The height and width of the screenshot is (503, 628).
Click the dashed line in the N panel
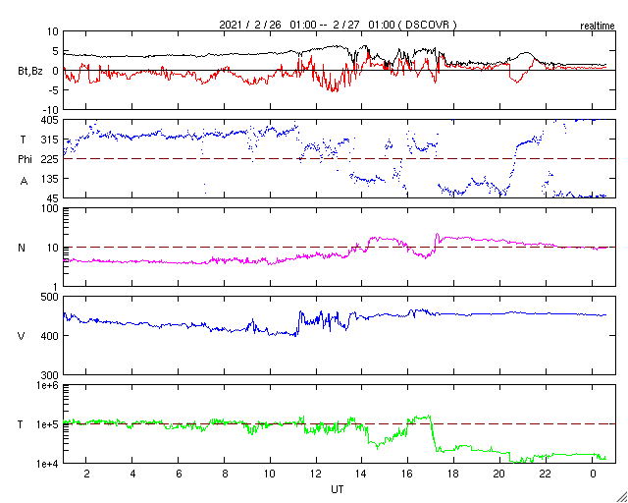[x=340, y=248]
